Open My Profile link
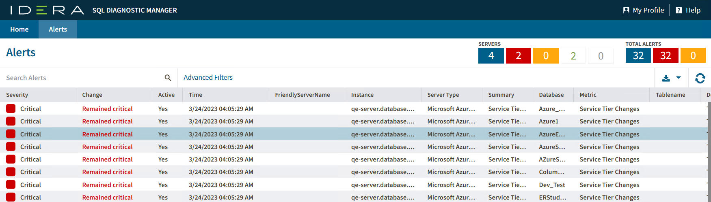This screenshot has height=202, width=711. (648, 10)
